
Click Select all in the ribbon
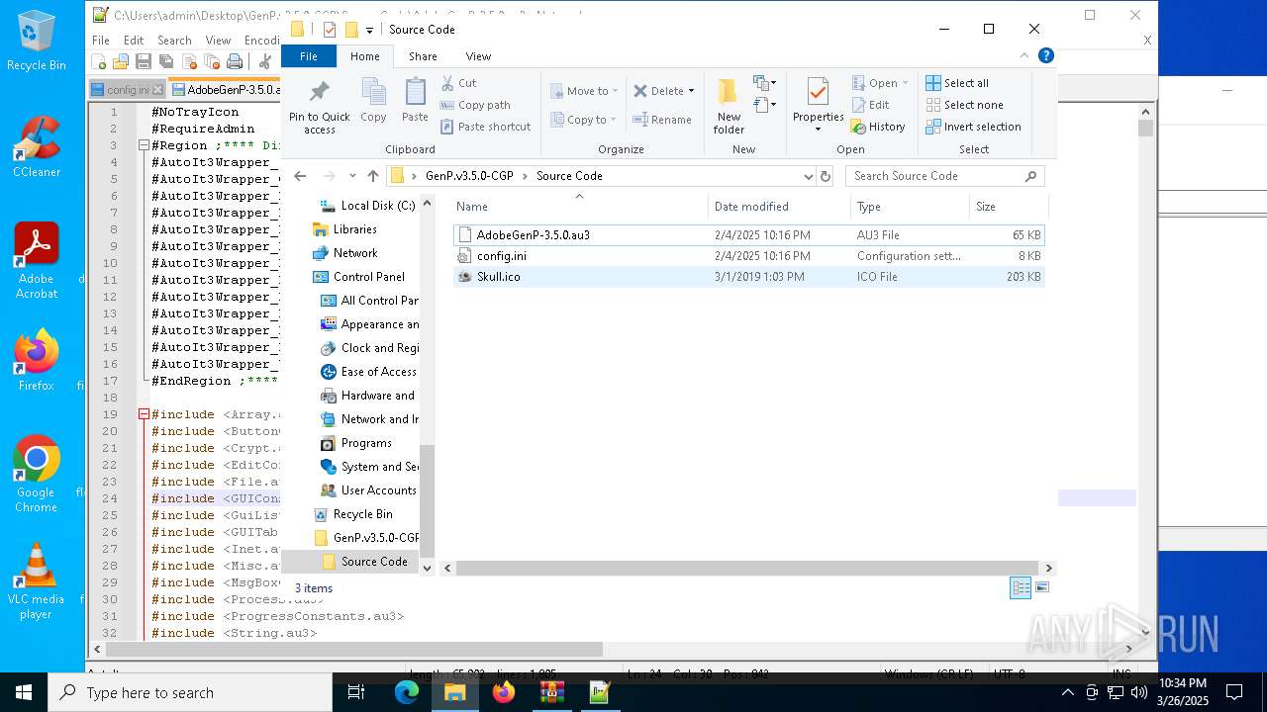[x=957, y=83]
